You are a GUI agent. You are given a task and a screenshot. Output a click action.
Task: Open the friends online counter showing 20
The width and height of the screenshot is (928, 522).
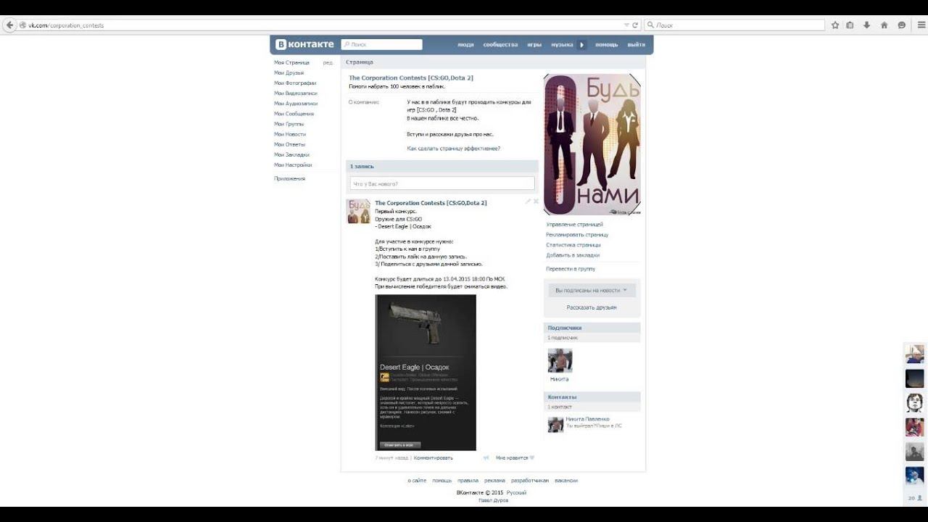click(x=915, y=498)
